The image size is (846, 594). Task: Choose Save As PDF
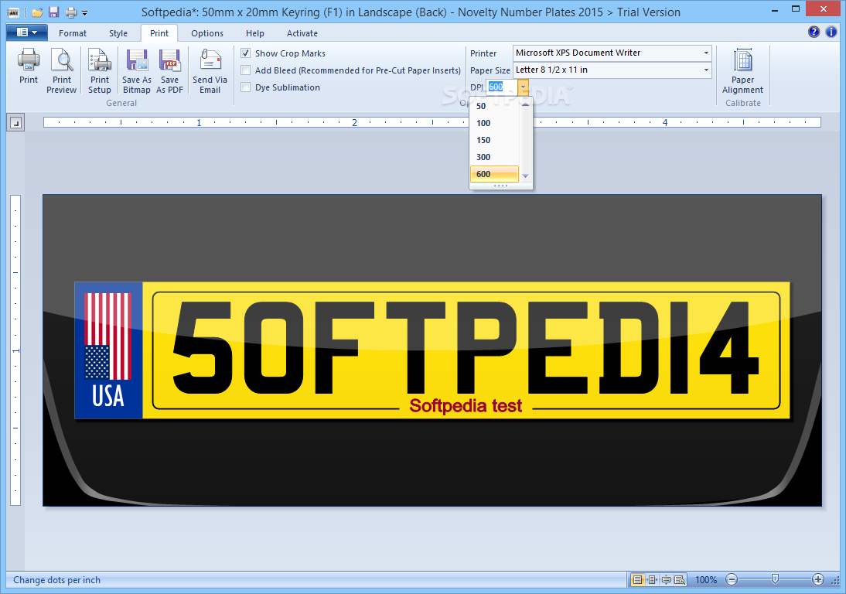(169, 70)
